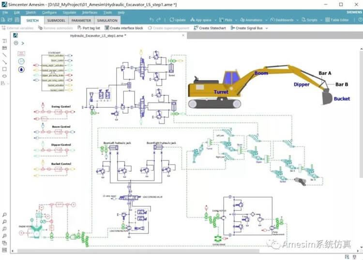This screenshot has width=363, height=260.
Task: Select the text insertion tool
Action: tap(4, 41)
